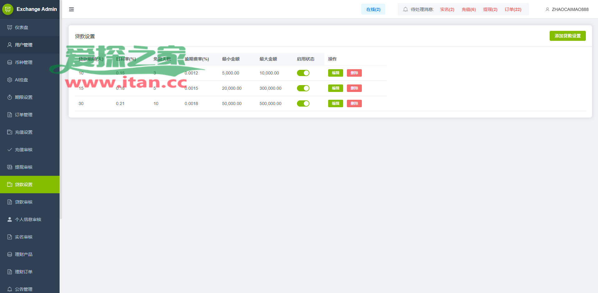Open 贷款审核 menu item
Screen dimensions: 598x293
[x=30, y=202]
